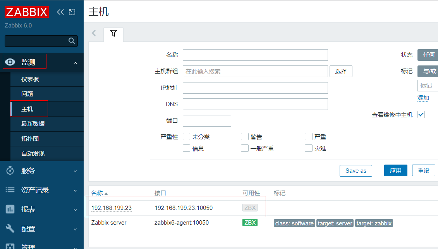438x249 pixels.
Task: Toggle 未分类 severity checkbox
Action: 186,137
